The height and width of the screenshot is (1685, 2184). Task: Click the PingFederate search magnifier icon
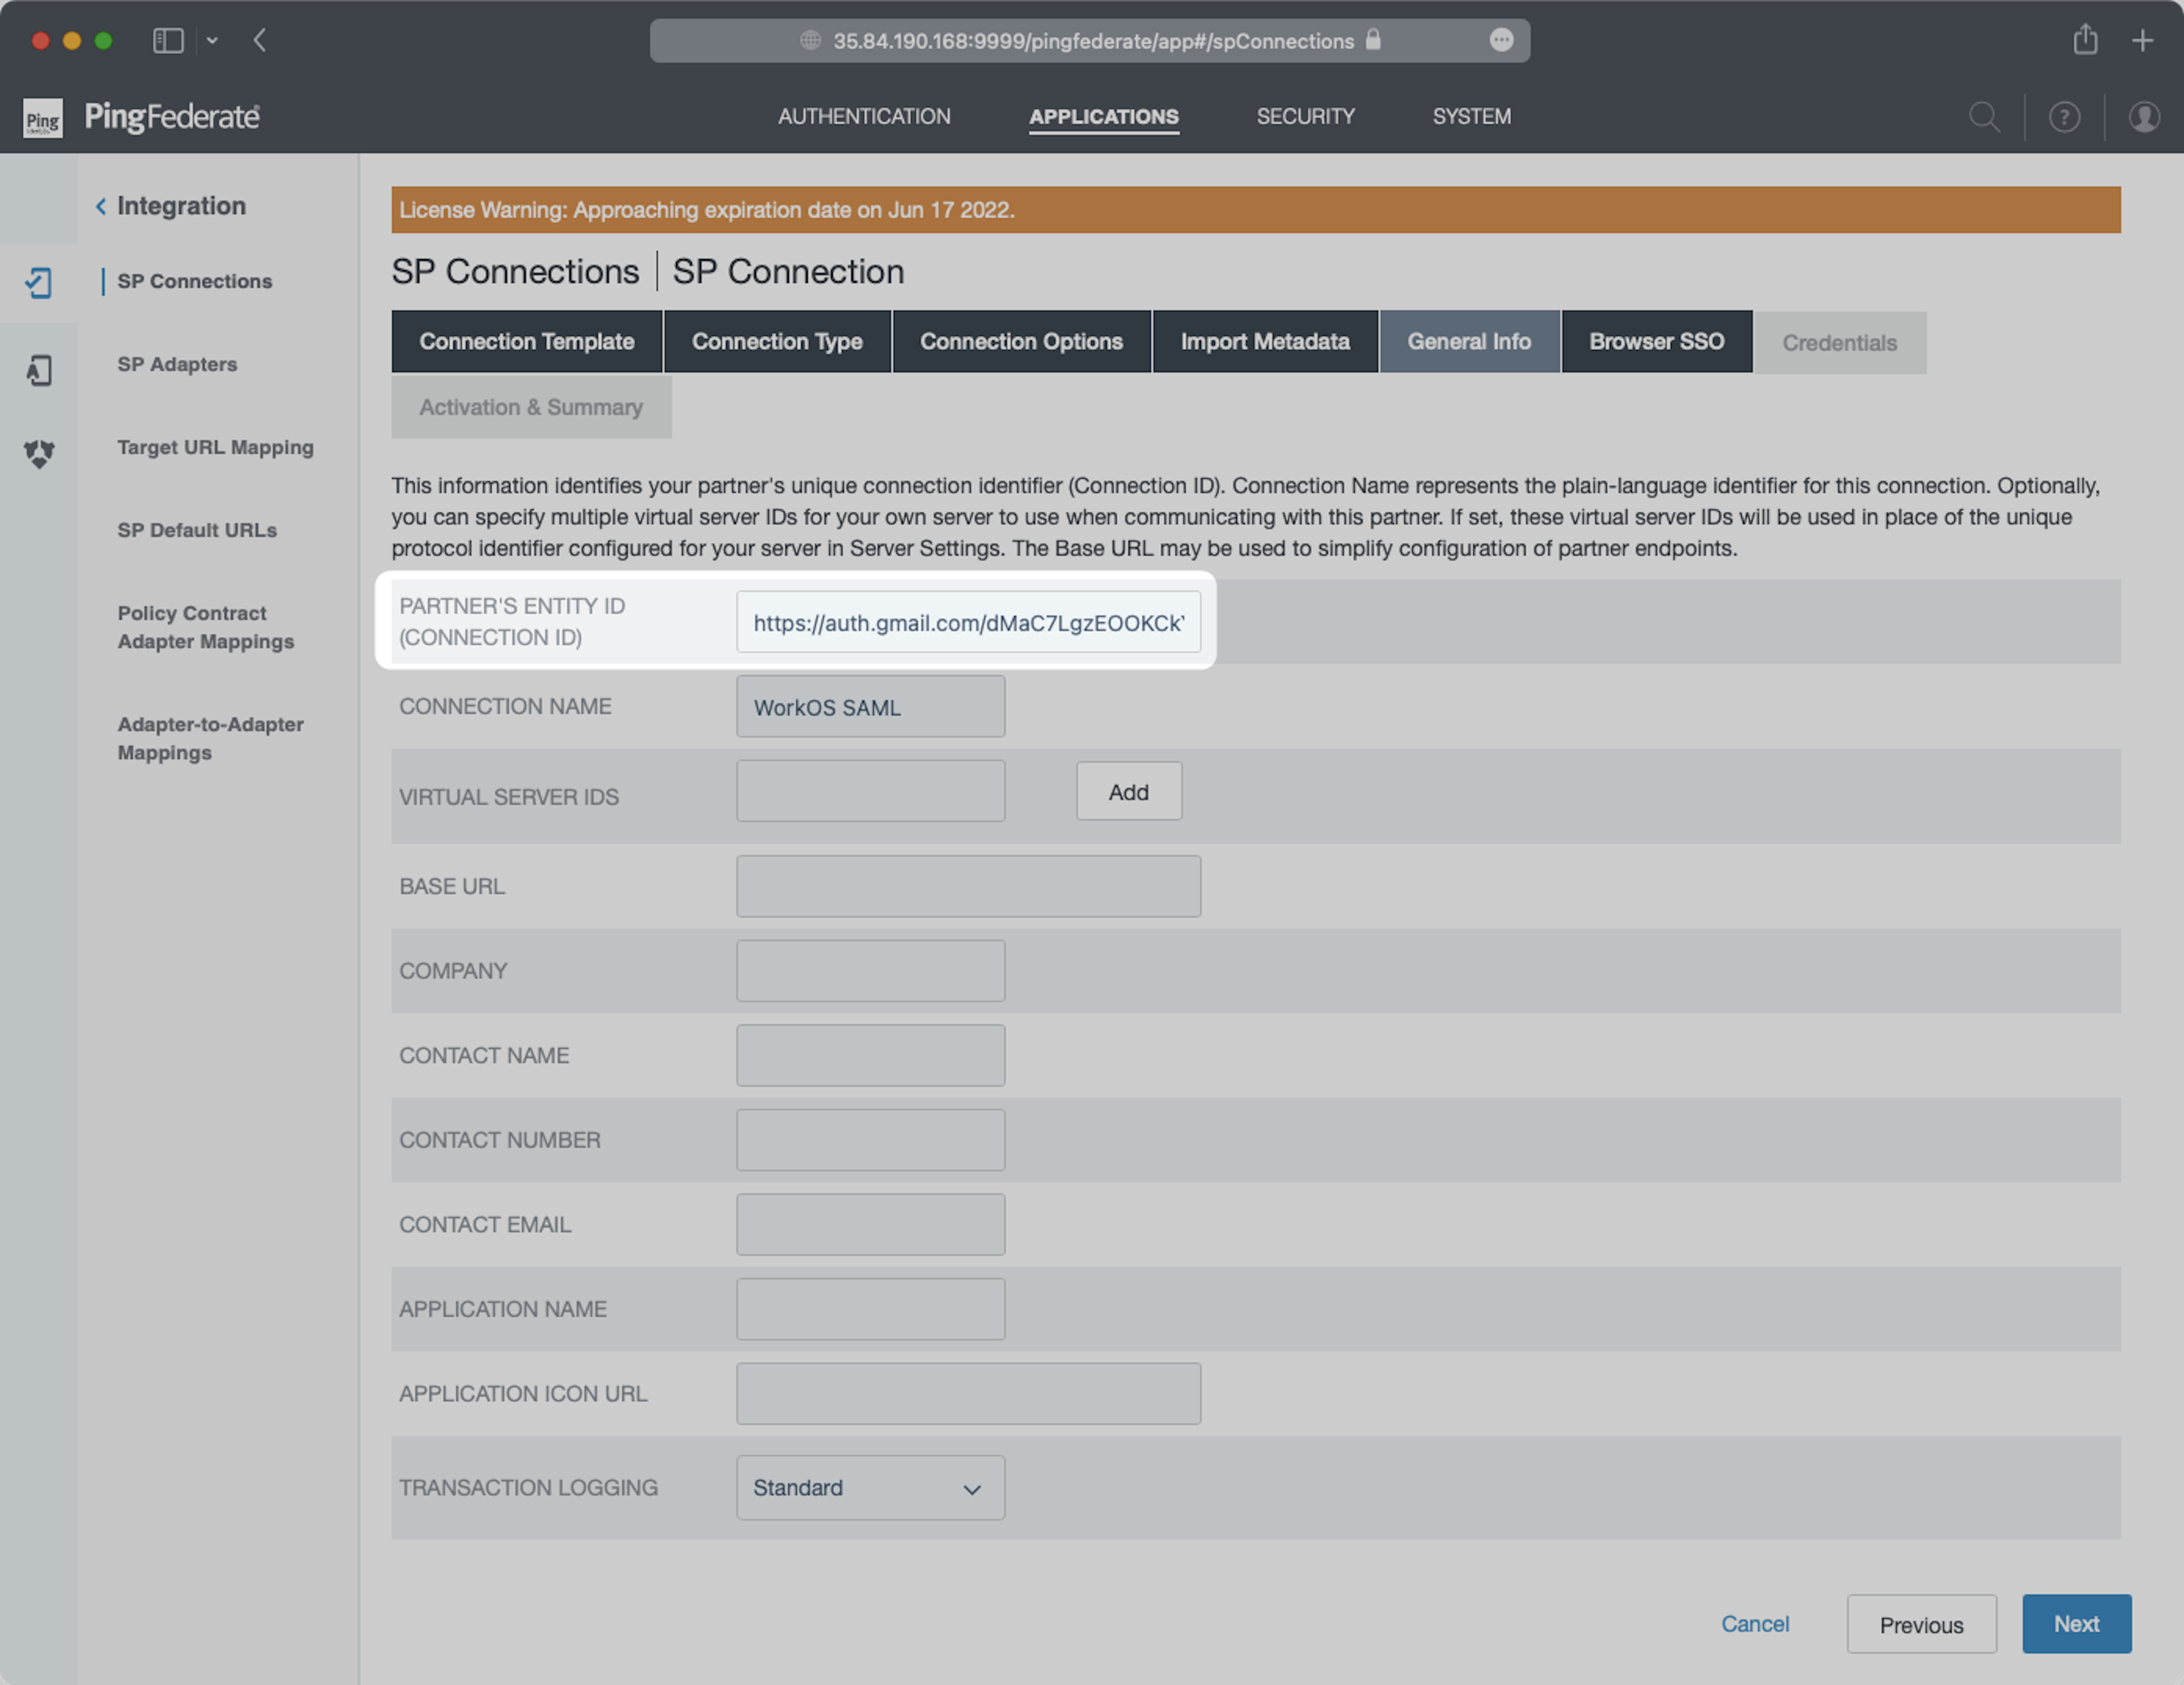click(1984, 117)
